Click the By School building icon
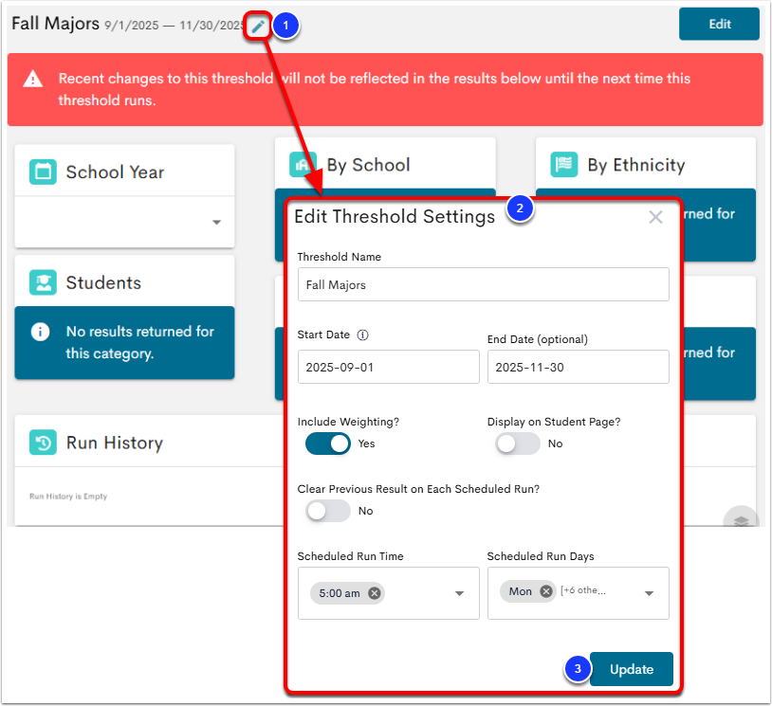The height and width of the screenshot is (706, 772). (x=303, y=165)
